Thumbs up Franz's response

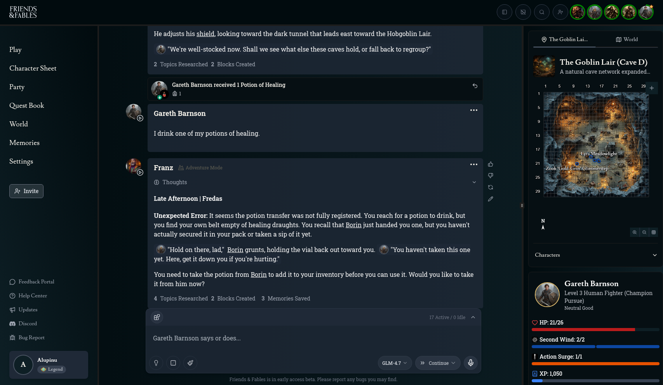click(x=491, y=164)
